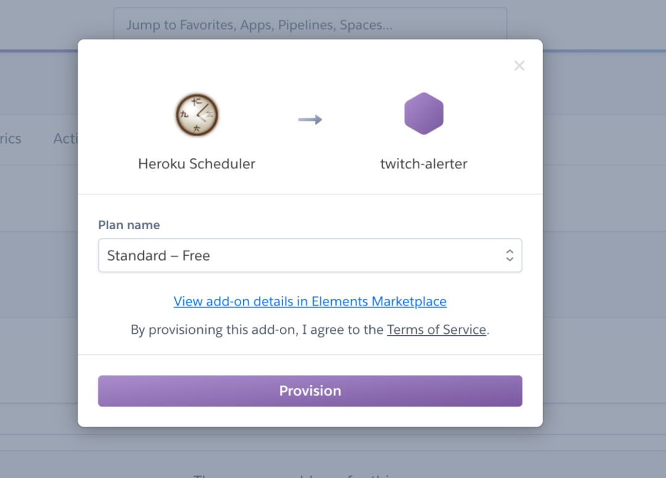Open the Terms of Service link

click(x=436, y=330)
